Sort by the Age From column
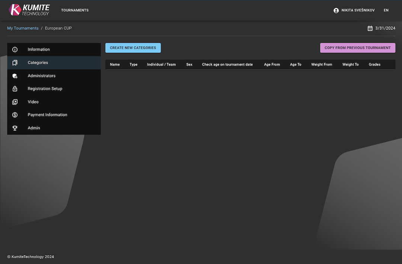402x264 pixels. click(x=272, y=64)
